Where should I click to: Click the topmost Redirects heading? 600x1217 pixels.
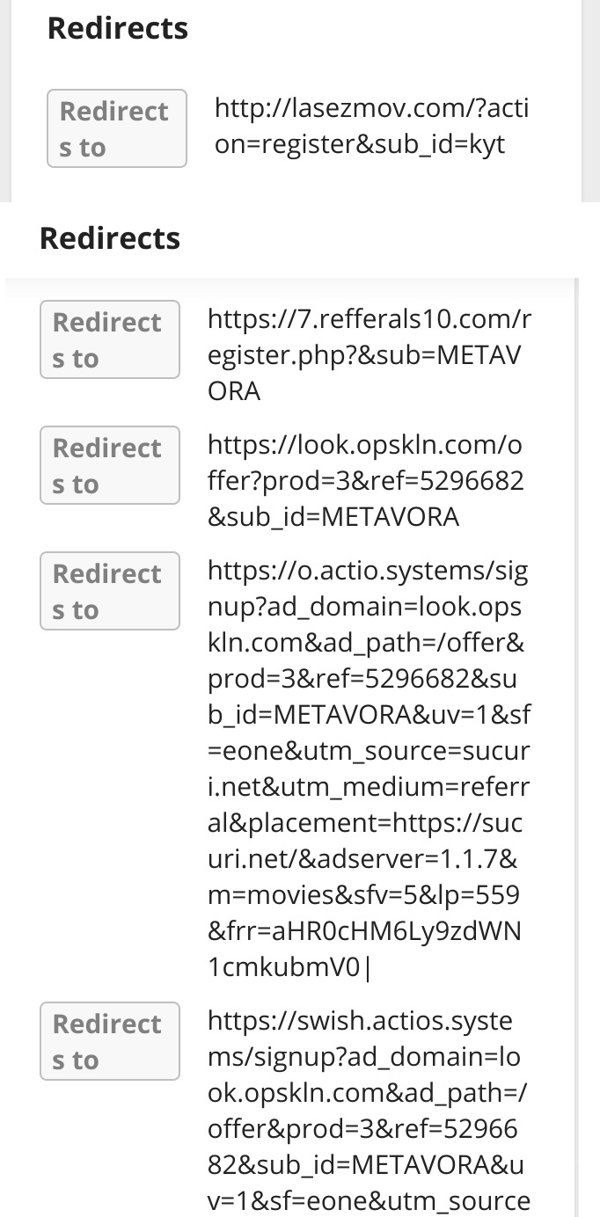pos(117,28)
